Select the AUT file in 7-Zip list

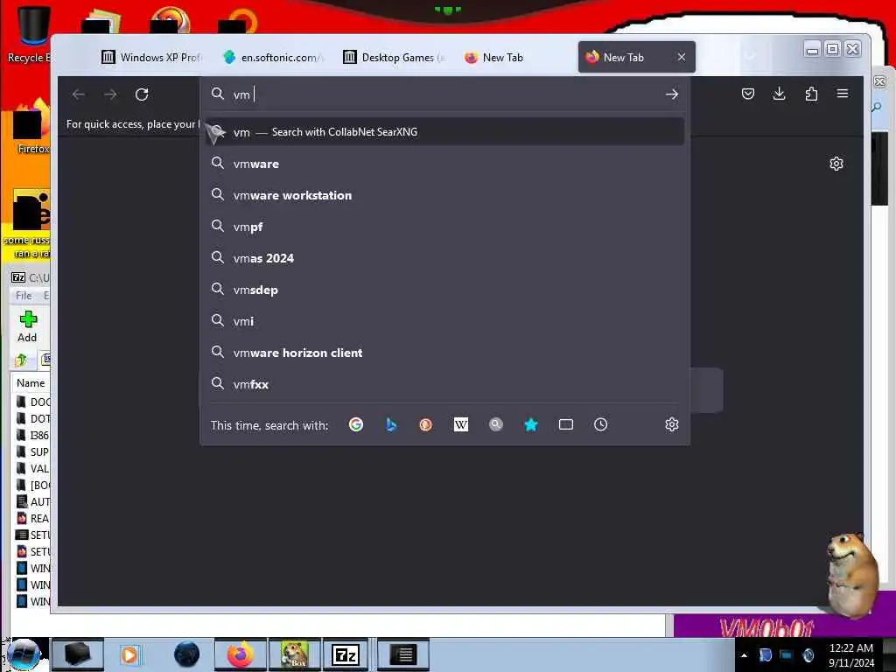(33, 501)
